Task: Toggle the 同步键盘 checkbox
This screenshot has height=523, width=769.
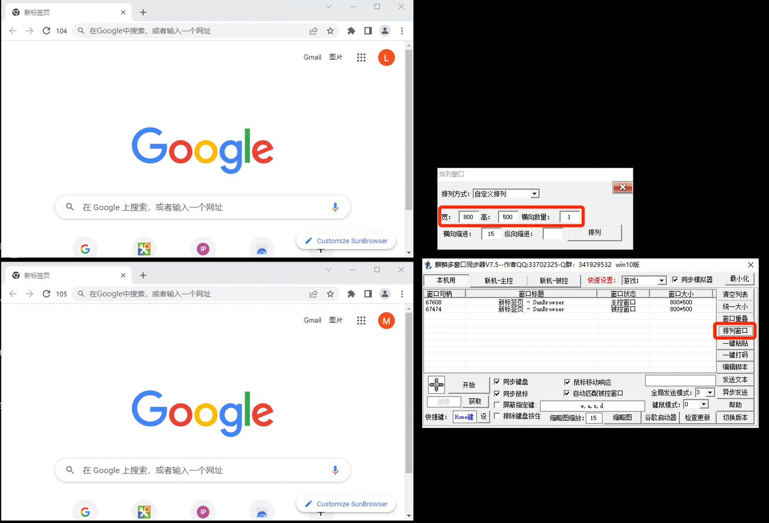Action: coord(497,382)
